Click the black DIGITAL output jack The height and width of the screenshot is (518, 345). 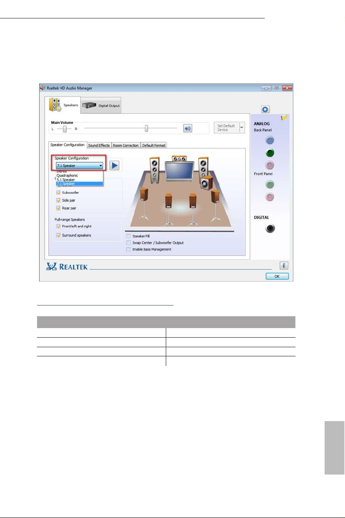pos(270,228)
